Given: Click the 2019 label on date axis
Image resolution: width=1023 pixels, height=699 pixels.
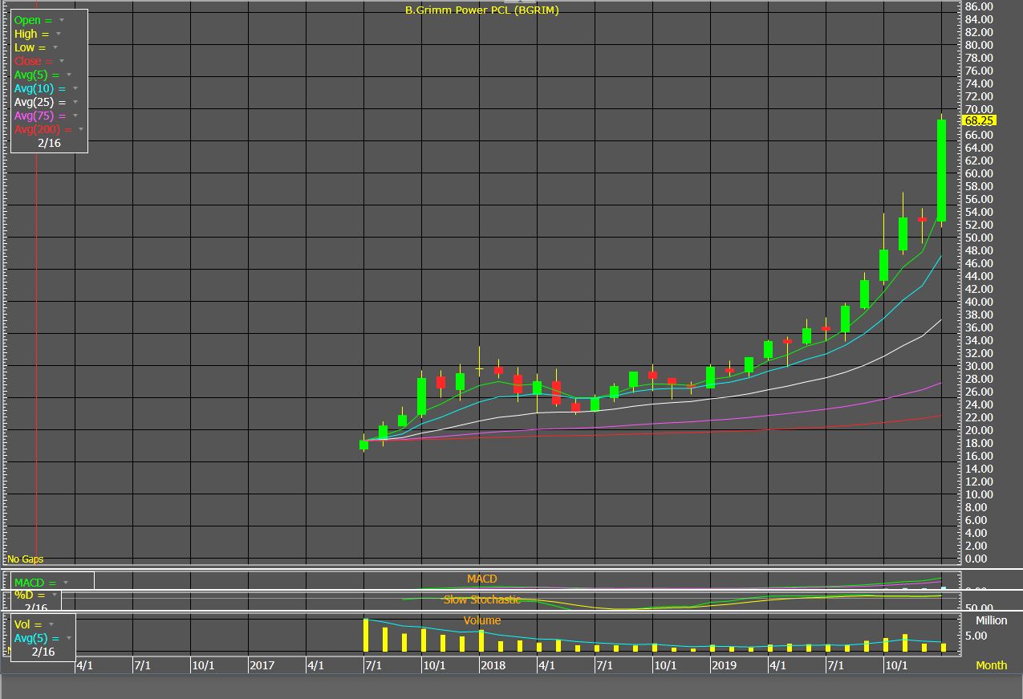Looking at the screenshot, I should 724,665.
